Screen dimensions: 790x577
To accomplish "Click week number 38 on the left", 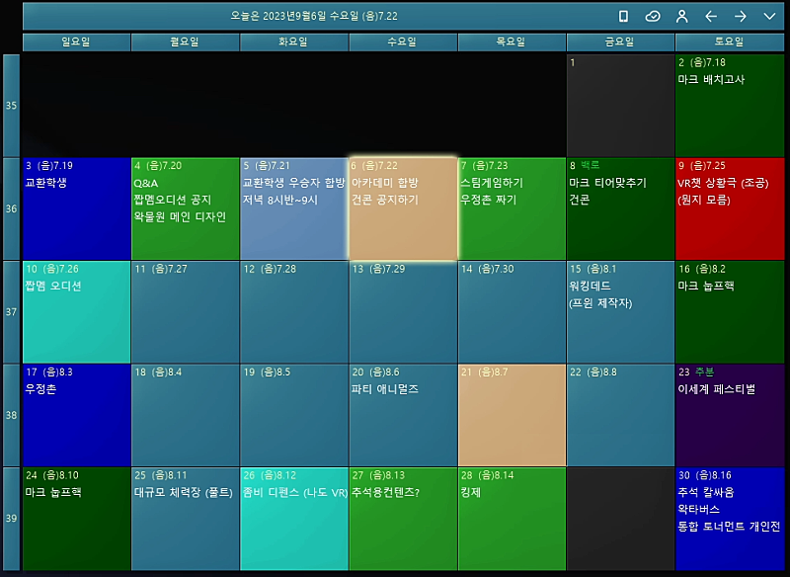I will click(x=12, y=415).
